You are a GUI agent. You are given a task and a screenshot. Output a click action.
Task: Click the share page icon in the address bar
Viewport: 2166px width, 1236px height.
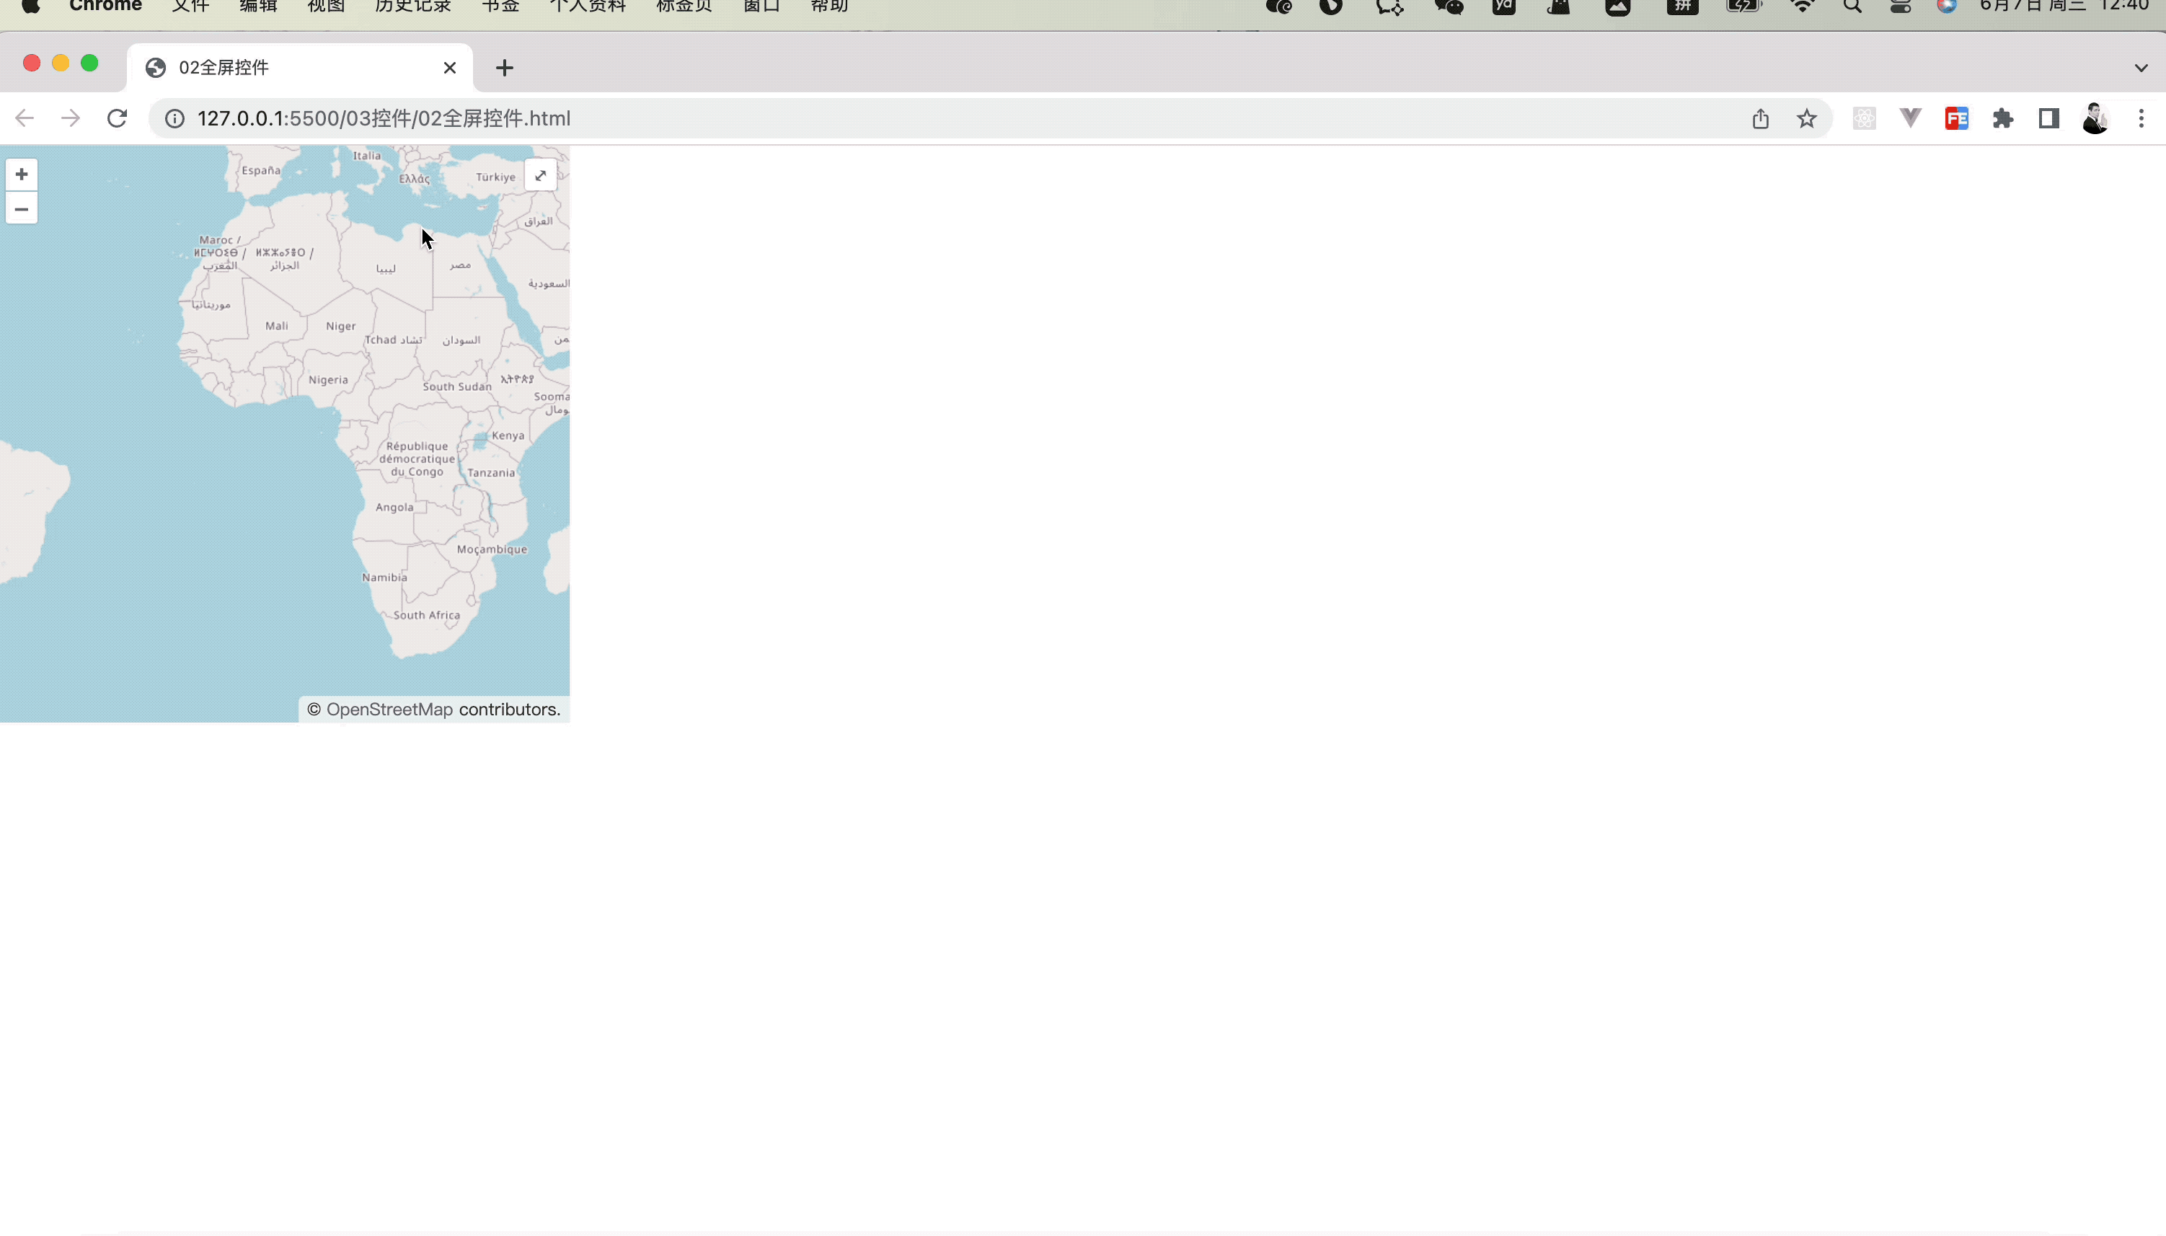coord(1760,118)
